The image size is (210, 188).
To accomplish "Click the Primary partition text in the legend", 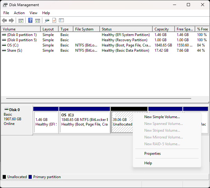I will [47, 177].
